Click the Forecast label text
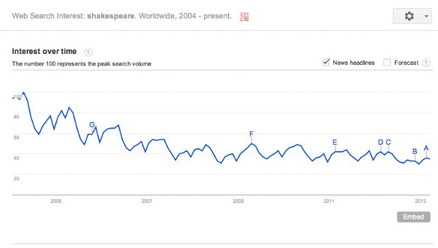 [x=406, y=63]
